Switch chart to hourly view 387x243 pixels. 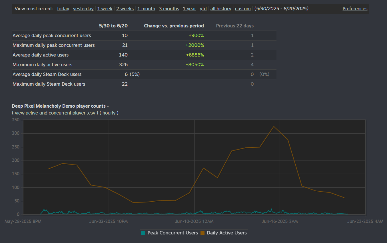click(x=109, y=113)
